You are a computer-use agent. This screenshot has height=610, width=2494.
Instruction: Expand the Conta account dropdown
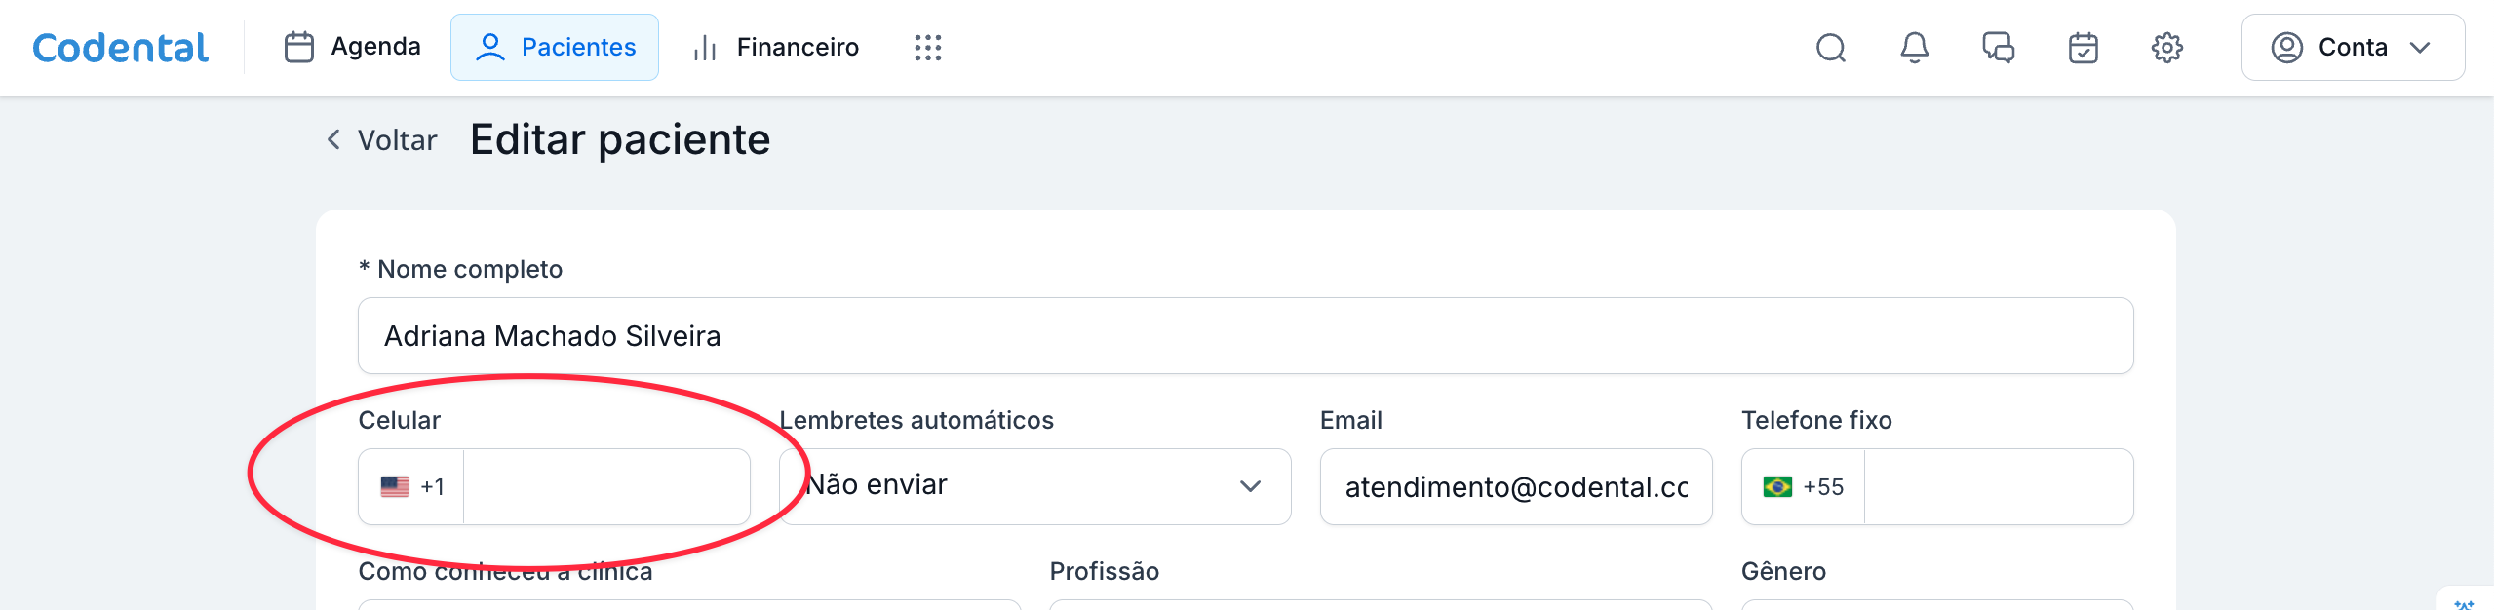[2353, 48]
